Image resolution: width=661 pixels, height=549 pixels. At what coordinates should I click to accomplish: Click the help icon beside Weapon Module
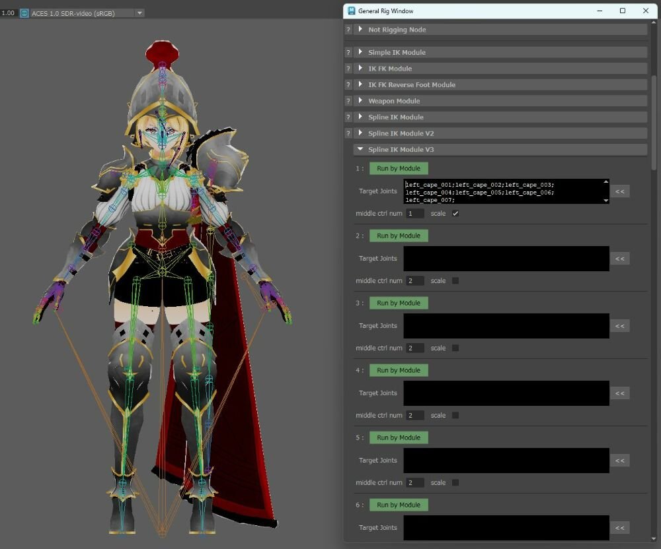[348, 101]
